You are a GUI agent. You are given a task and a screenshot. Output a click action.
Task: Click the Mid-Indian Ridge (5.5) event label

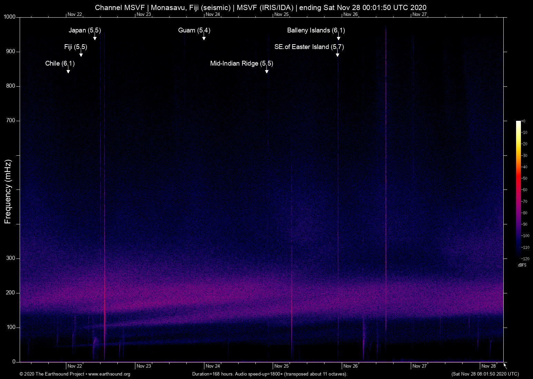point(241,64)
